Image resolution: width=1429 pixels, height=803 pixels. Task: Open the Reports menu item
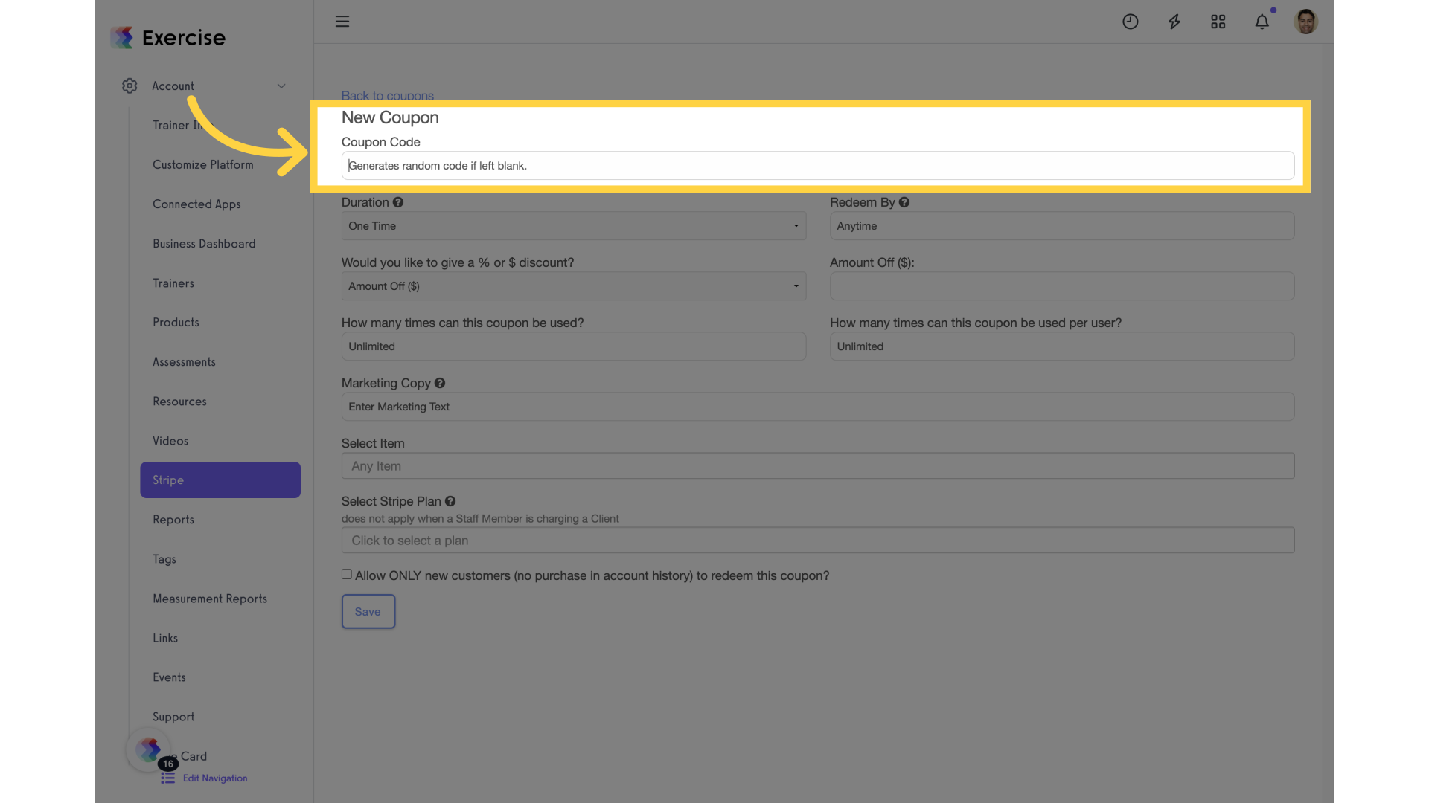point(173,520)
